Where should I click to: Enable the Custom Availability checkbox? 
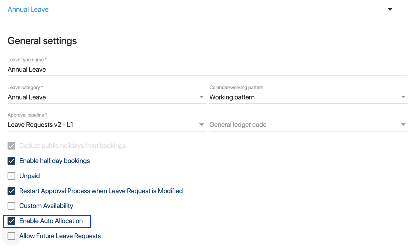coord(12,206)
